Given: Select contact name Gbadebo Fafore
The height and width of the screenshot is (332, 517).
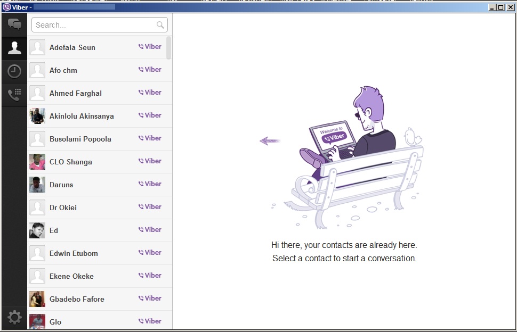Looking at the screenshot, I should pyautogui.click(x=77, y=299).
